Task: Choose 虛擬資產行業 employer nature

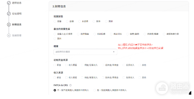Action: [164, 34]
